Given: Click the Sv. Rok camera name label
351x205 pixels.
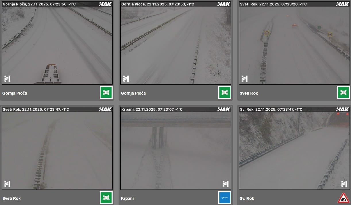Looking at the screenshot, I should coord(247,198).
